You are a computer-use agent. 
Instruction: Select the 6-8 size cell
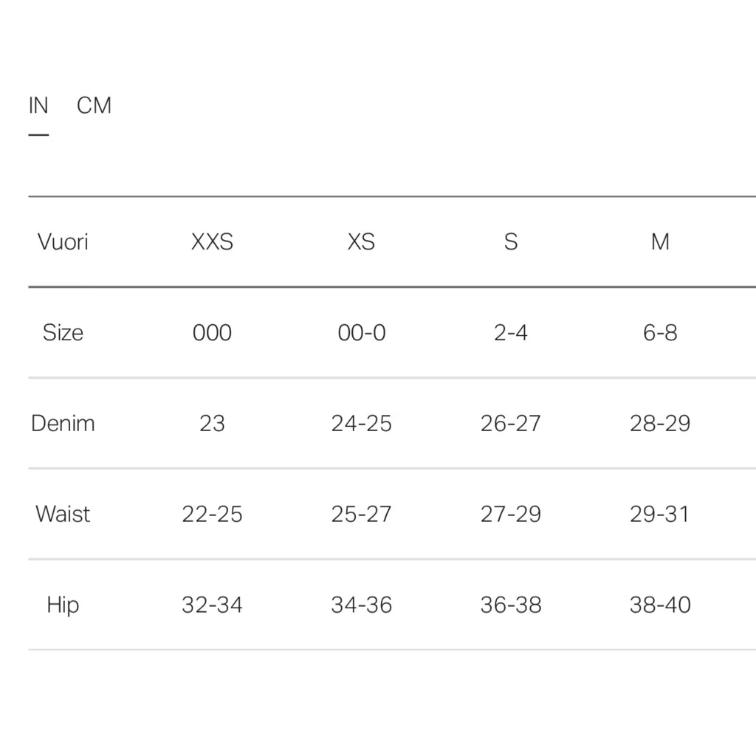point(660,333)
